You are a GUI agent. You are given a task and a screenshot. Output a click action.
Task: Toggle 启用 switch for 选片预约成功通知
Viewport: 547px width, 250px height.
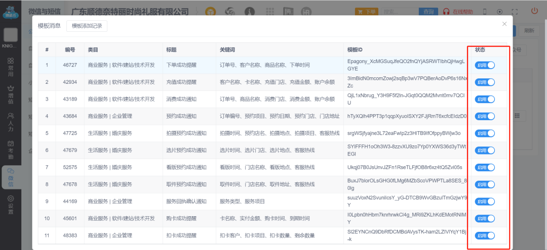[x=485, y=150]
